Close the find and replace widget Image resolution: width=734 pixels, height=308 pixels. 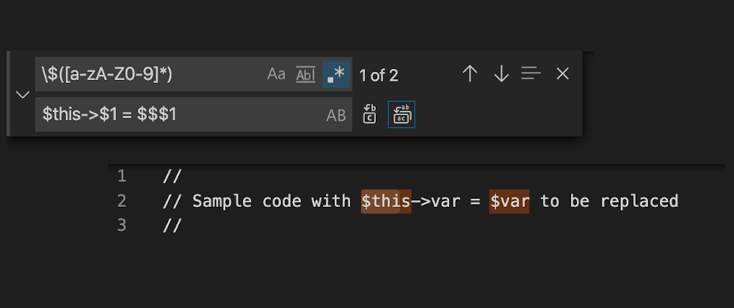562,73
